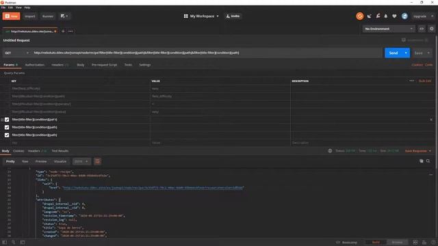Open Manage Environments gear icon
Viewport: 438px width, 246px height.
pyautogui.click(x=432, y=29)
